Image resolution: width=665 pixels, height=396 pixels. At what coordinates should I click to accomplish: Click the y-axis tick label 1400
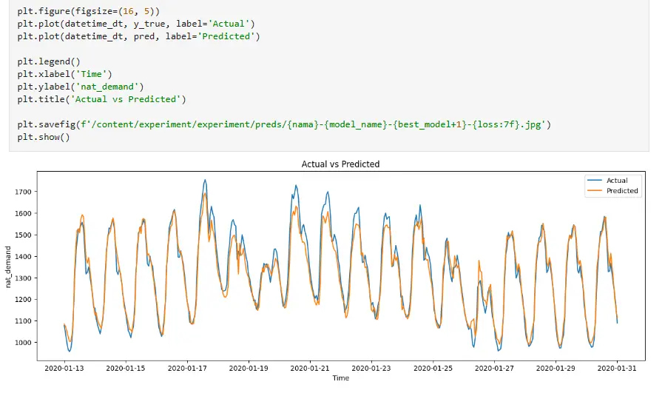[24, 256]
